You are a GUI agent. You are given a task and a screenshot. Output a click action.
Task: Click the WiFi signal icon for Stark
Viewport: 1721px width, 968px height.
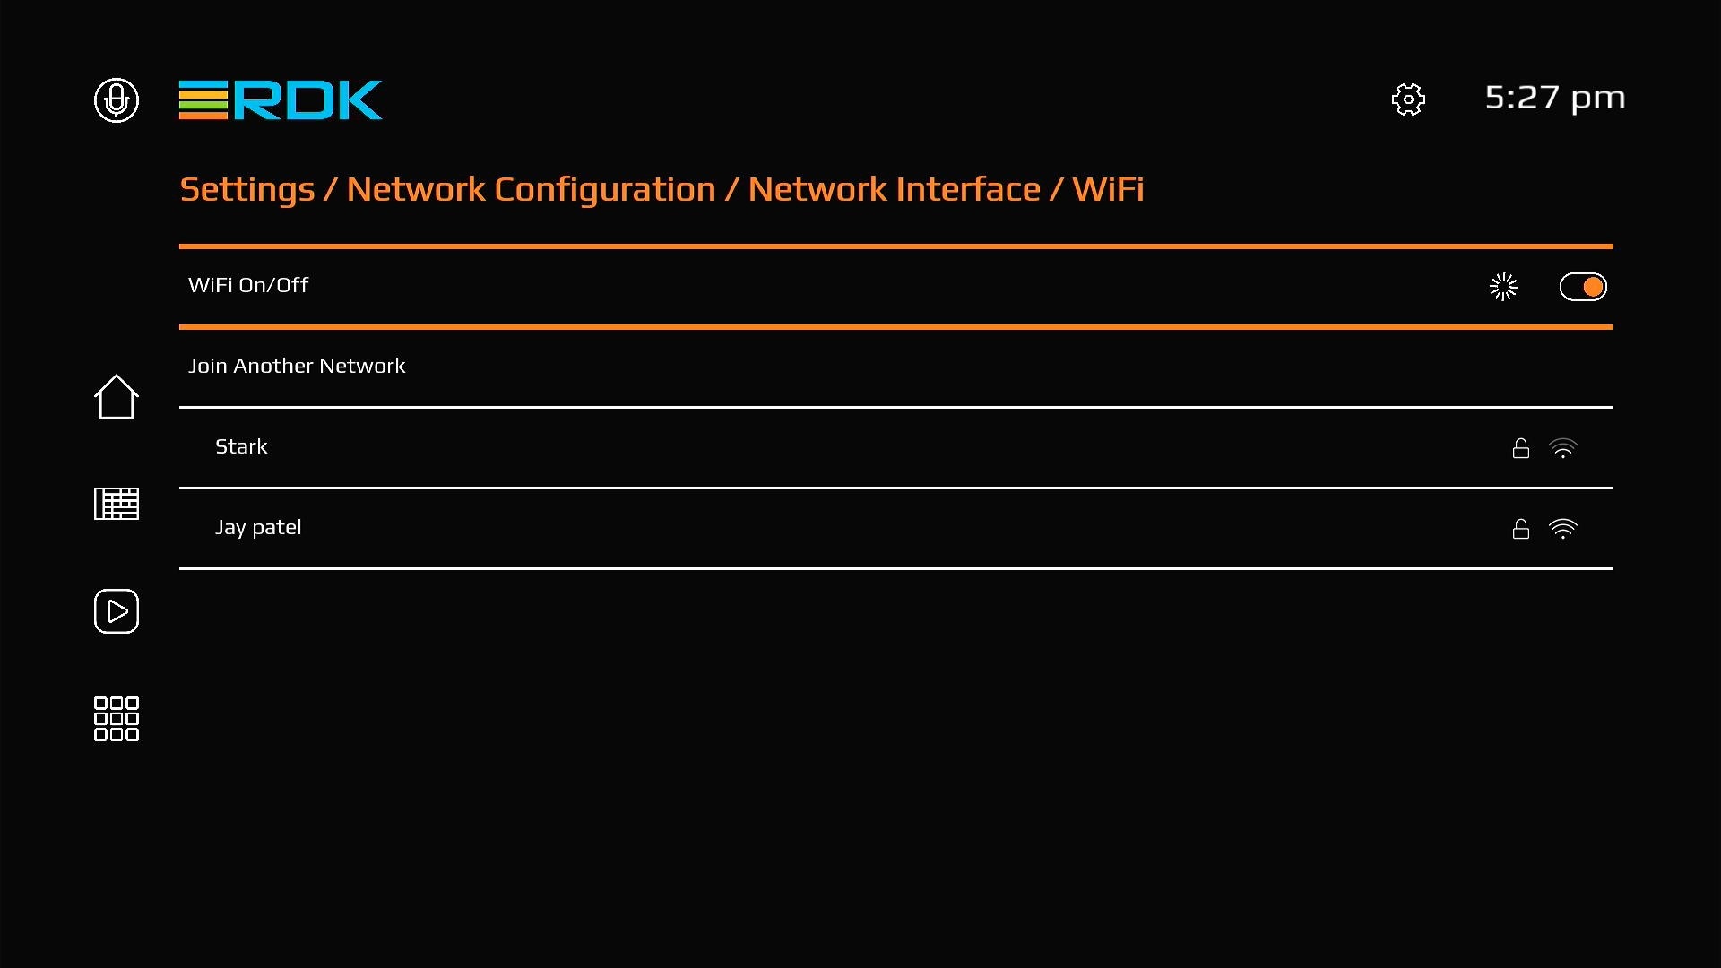[1562, 448]
